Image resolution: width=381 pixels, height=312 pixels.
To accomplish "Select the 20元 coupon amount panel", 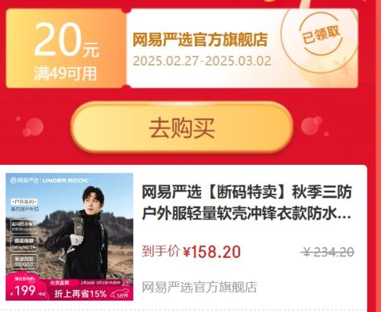I will pyautogui.click(x=66, y=49).
